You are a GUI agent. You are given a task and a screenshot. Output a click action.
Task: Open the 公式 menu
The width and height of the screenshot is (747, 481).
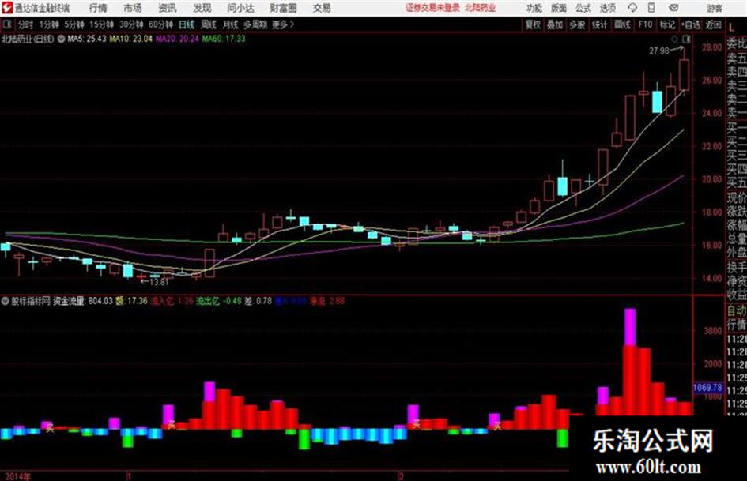pos(583,8)
